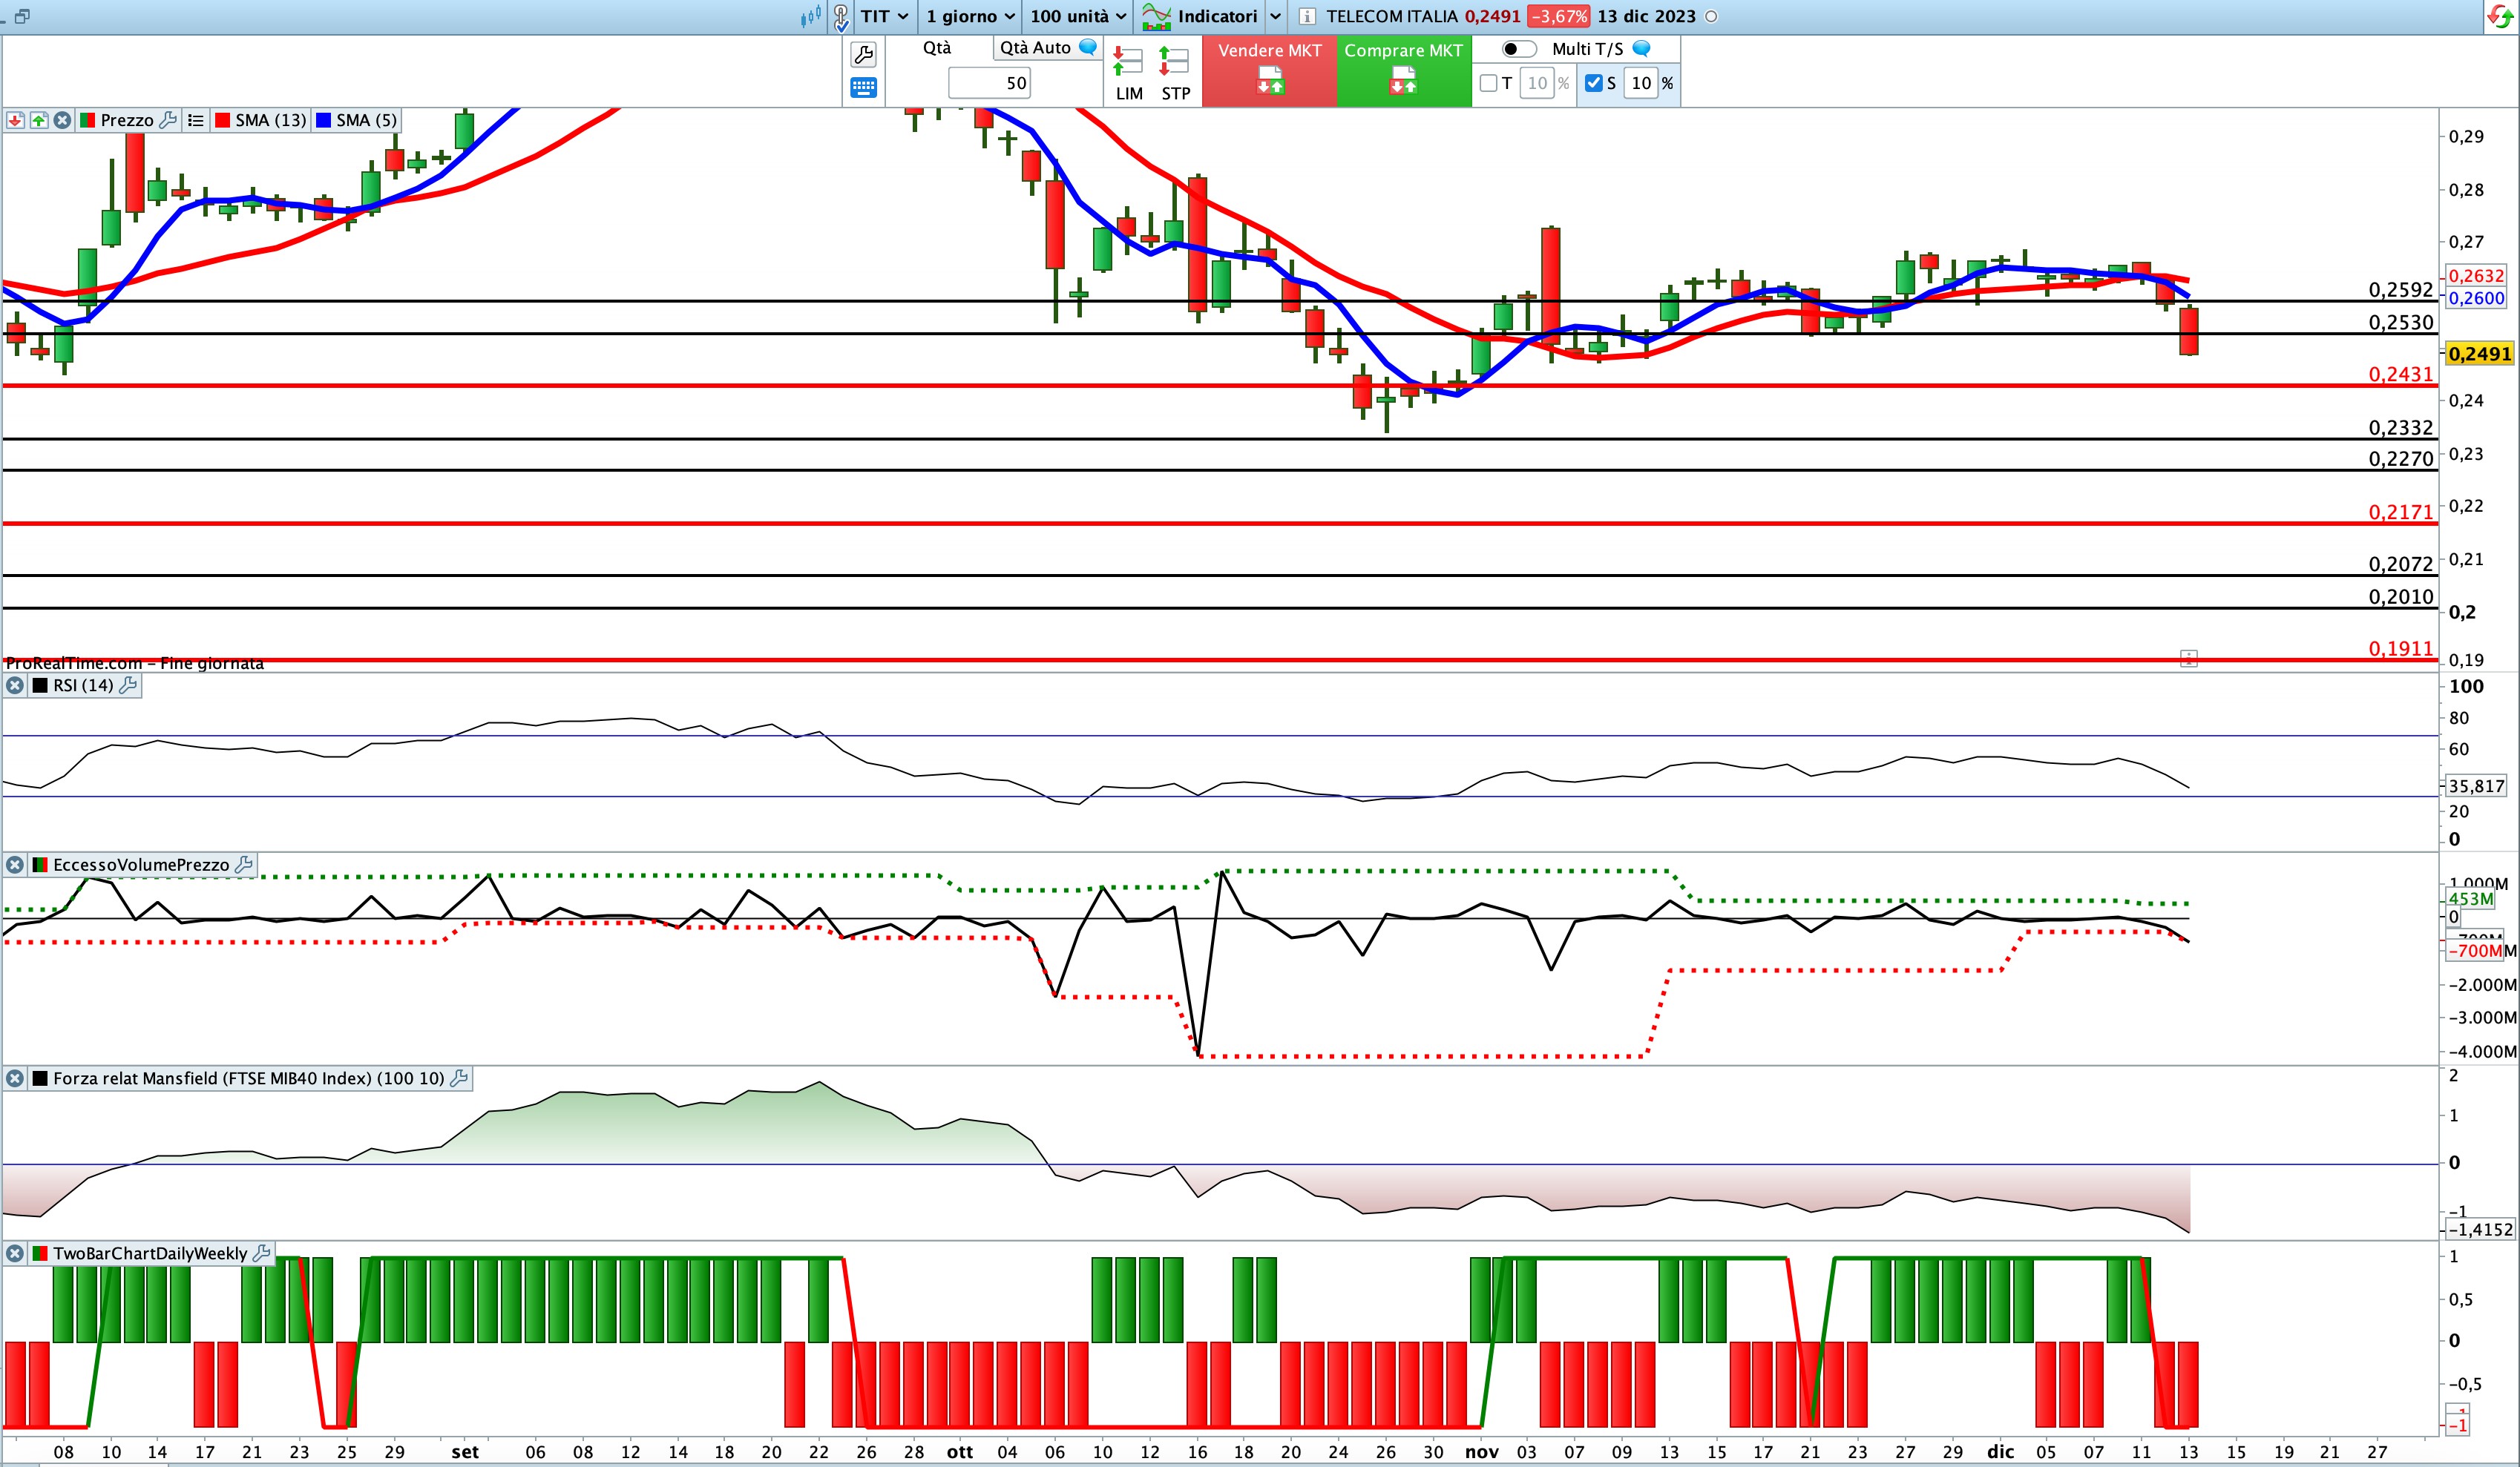Place a LIM limit order
The height and width of the screenshot is (1467, 2520).
coord(1129,73)
